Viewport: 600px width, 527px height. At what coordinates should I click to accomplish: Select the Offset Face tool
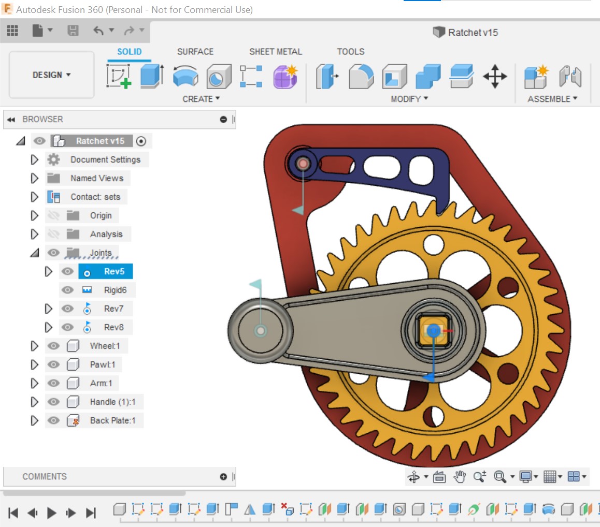[462, 77]
